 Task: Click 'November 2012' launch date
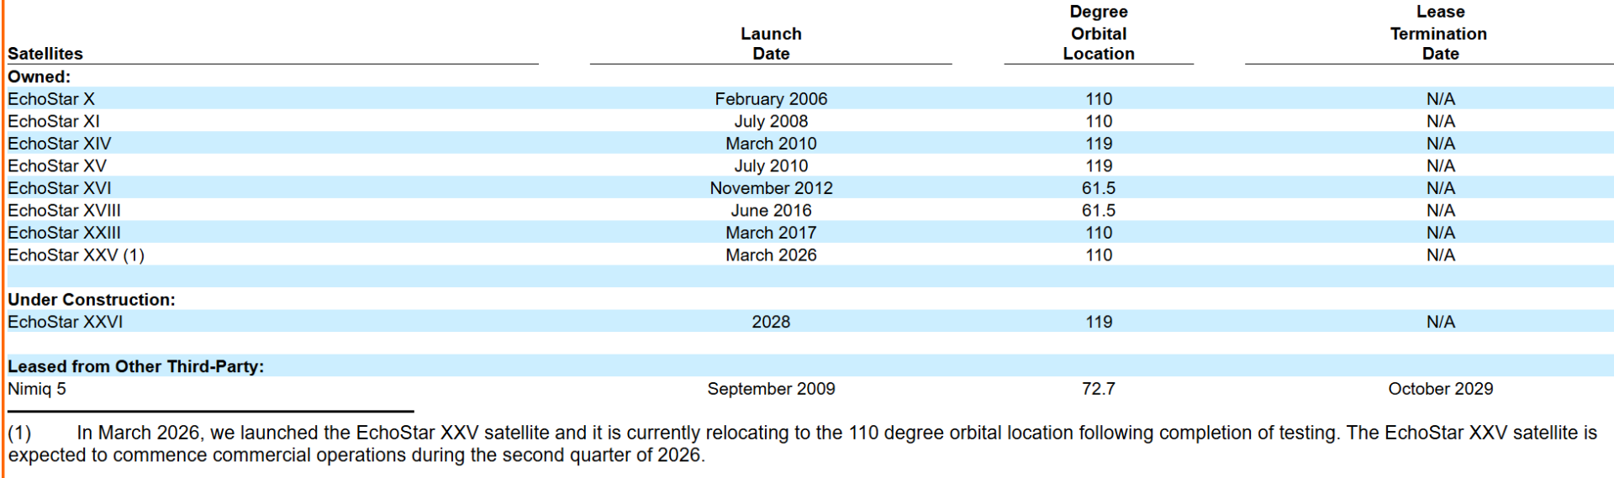(x=771, y=188)
